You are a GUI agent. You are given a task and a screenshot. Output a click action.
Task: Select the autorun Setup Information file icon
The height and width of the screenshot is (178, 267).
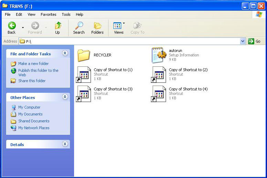click(159, 55)
